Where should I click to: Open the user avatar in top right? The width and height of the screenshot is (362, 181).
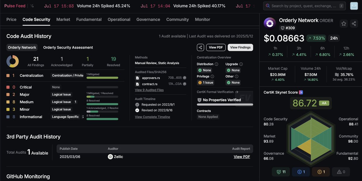354,6
